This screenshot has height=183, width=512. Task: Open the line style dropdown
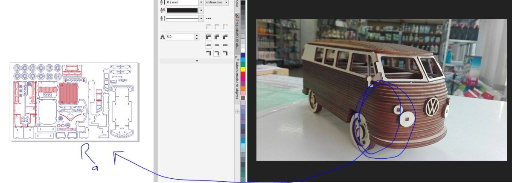click(x=201, y=18)
